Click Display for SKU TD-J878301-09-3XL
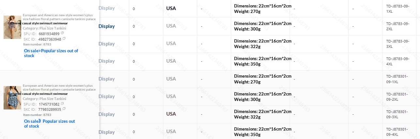 coord(107,114)
